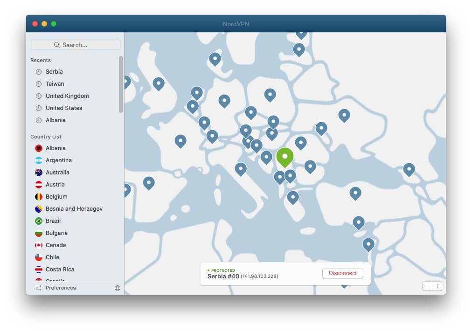This screenshot has width=472, height=332.
Task: Click the Serbia #40 server label
Action: 223,276
